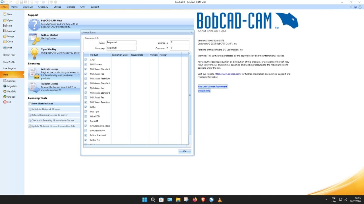Image resolution: width=364 pixels, height=204 pixels.
Task: Click the Print icon in the sidebar
Action: (x=5, y=48)
